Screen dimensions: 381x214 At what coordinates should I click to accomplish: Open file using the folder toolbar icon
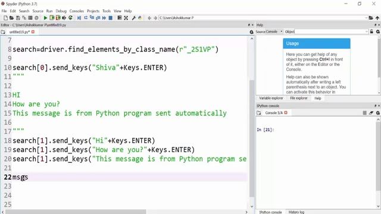(x=11, y=18)
